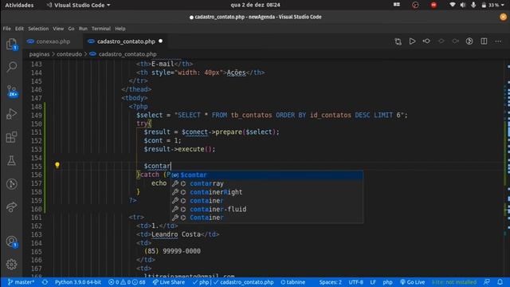Select the containerRight suggestion

tap(267, 192)
